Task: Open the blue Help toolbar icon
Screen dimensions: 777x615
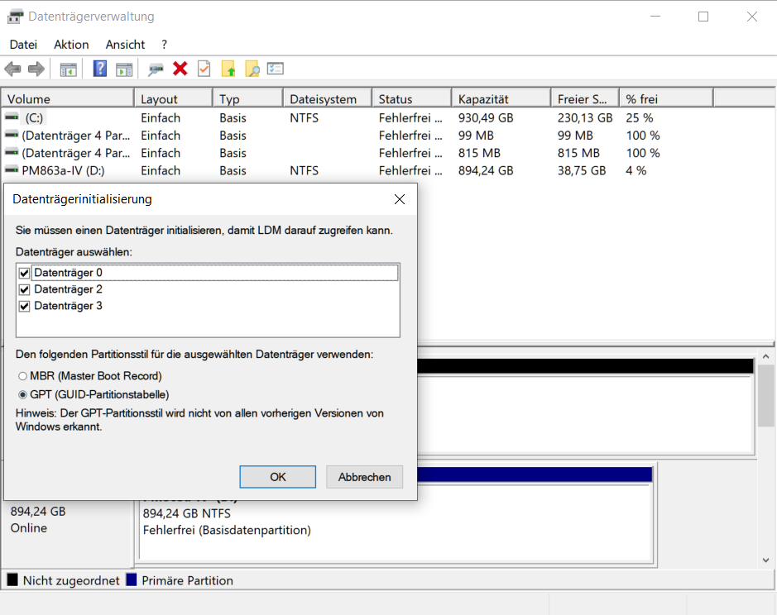Action: pos(99,69)
